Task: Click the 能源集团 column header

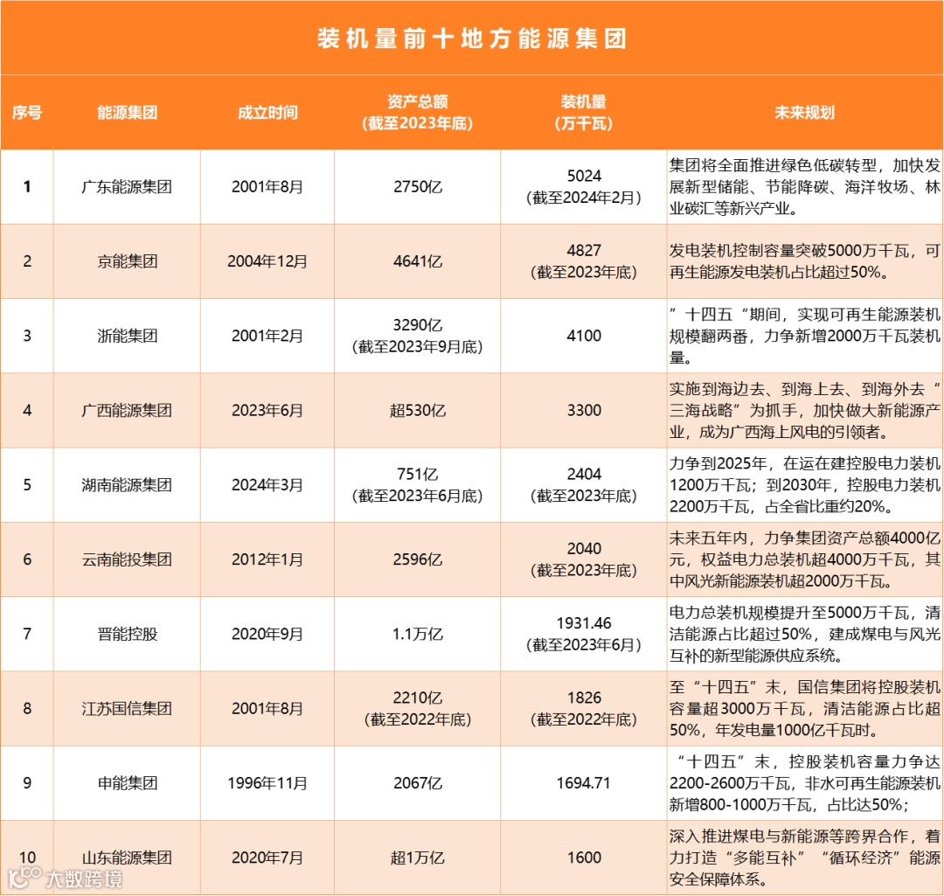Action: 127,113
